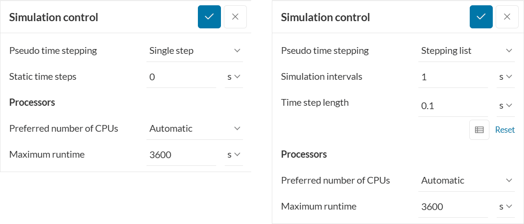Open right panel Preferred number of CPUs dropdown

(466, 180)
